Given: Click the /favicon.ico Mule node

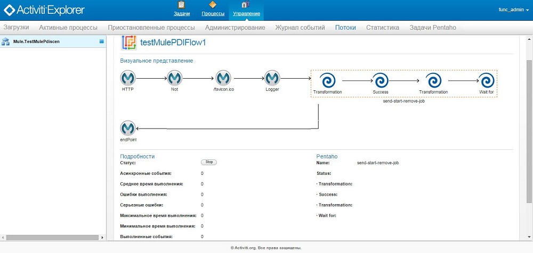Looking at the screenshot, I should (x=223, y=79).
